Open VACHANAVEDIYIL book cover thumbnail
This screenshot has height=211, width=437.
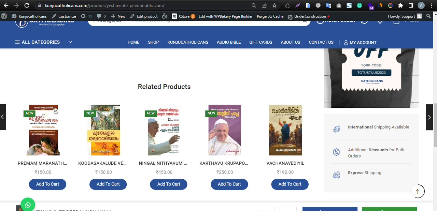coord(285,130)
